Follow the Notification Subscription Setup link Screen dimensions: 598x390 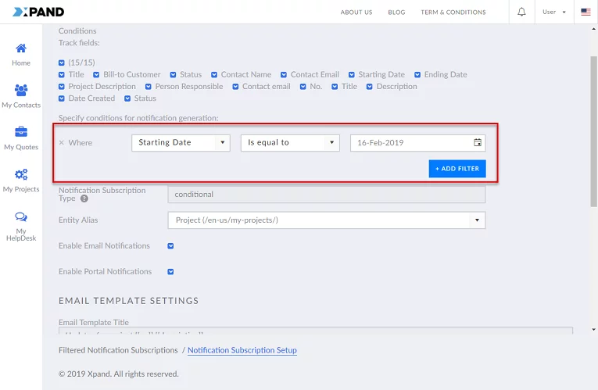[x=242, y=350]
